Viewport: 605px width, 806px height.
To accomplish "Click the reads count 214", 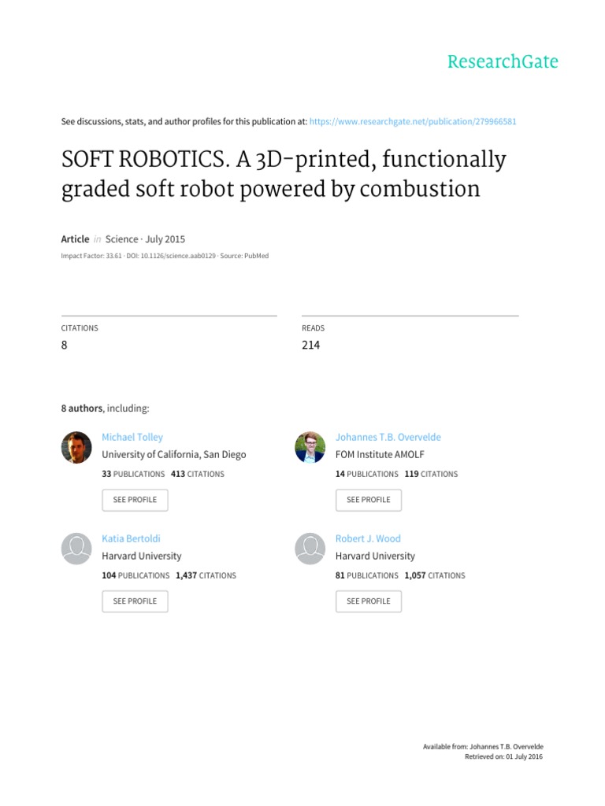I will (310, 345).
